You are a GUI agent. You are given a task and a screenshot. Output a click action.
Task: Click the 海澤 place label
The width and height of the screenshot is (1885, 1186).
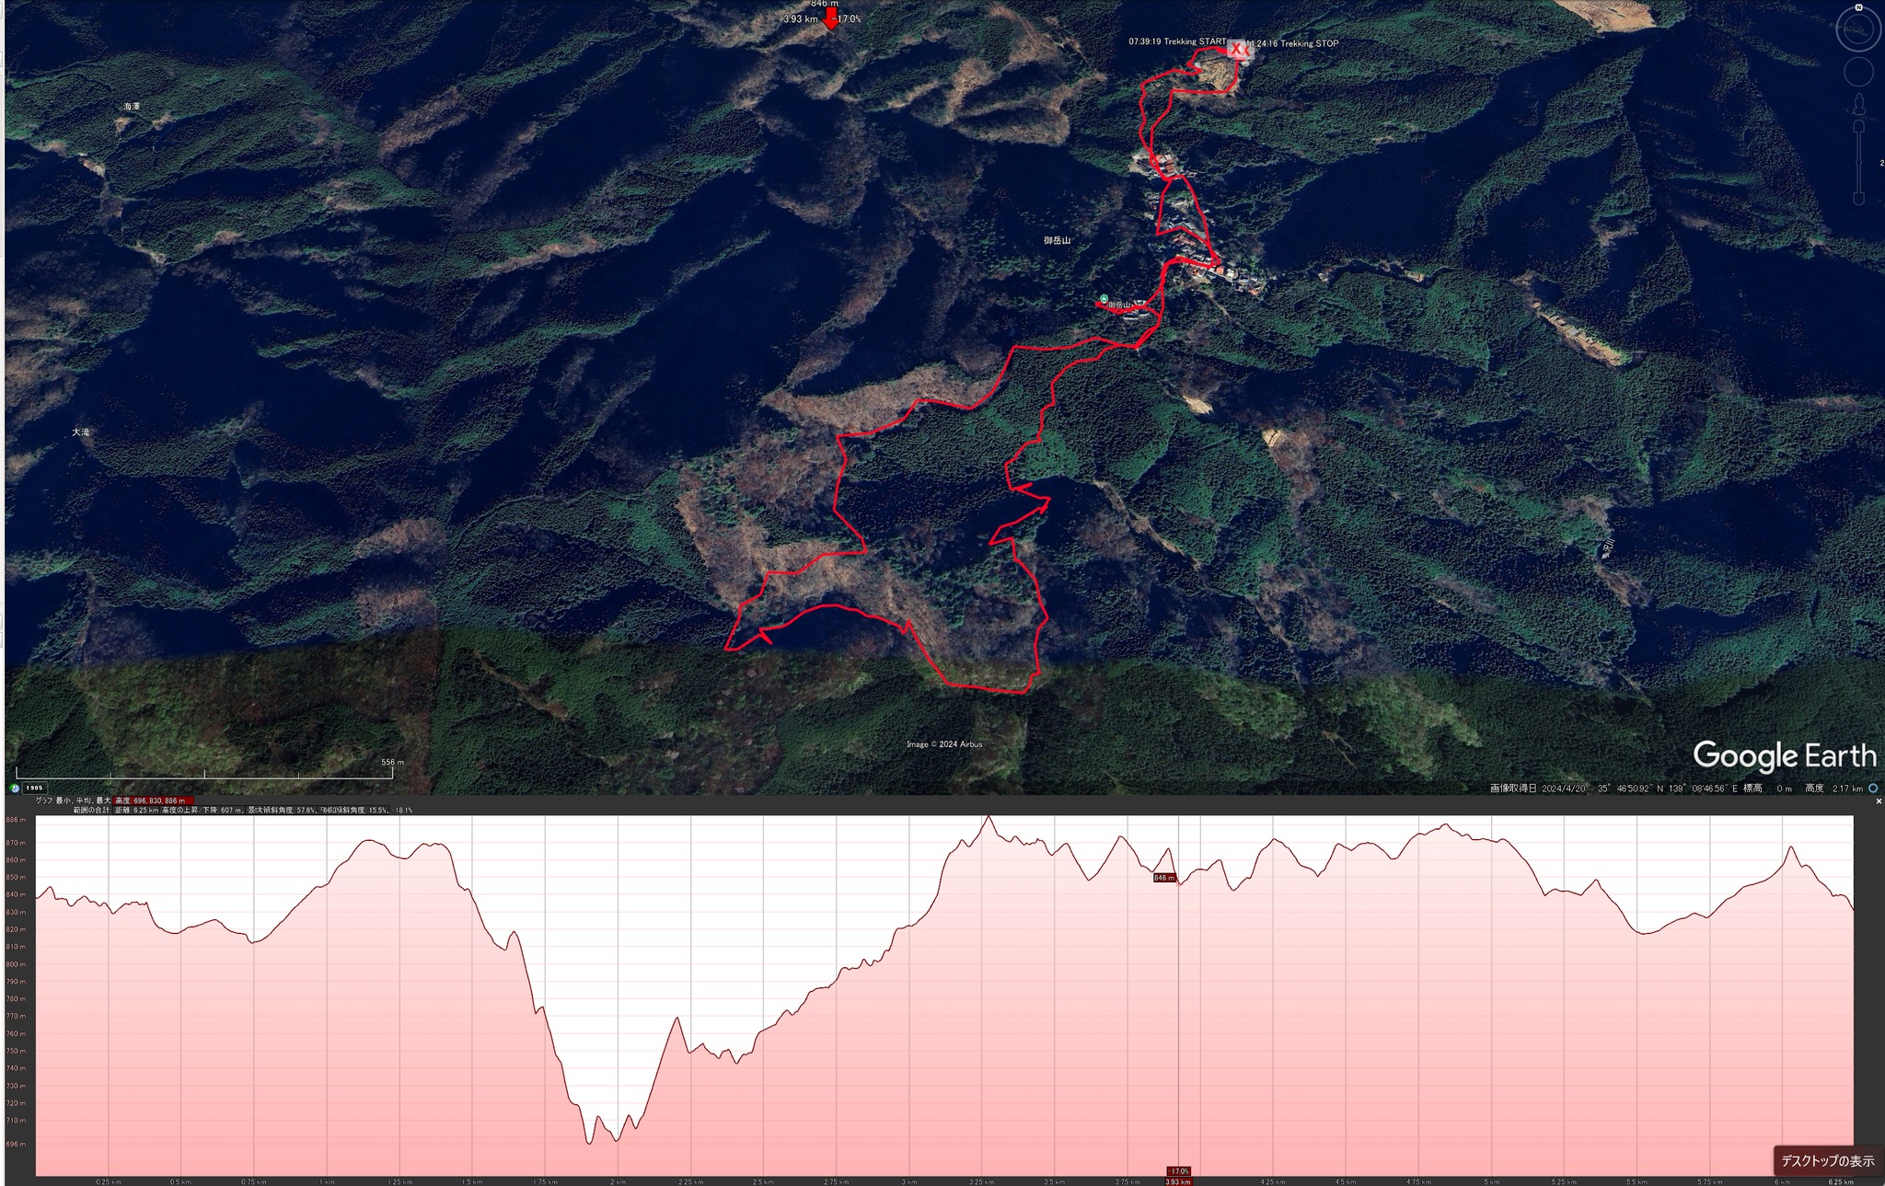[132, 107]
